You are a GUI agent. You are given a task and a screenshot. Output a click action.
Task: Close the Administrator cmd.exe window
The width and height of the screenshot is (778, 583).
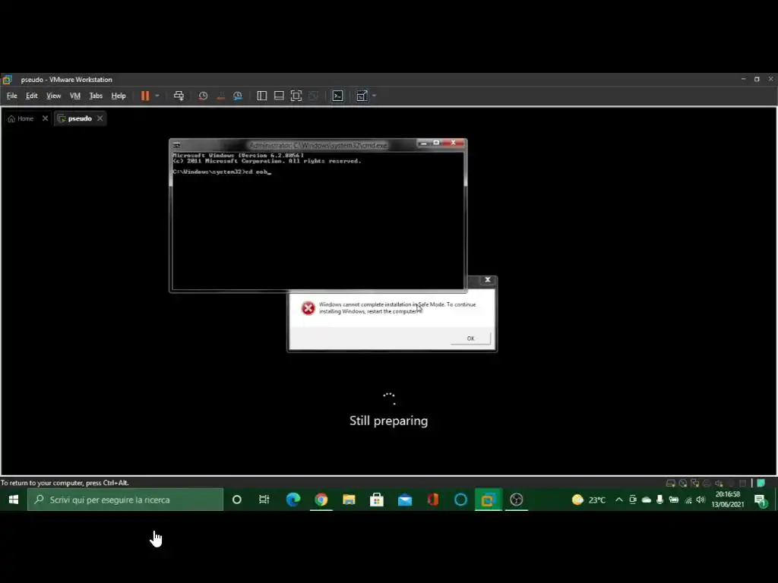tap(453, 143)
